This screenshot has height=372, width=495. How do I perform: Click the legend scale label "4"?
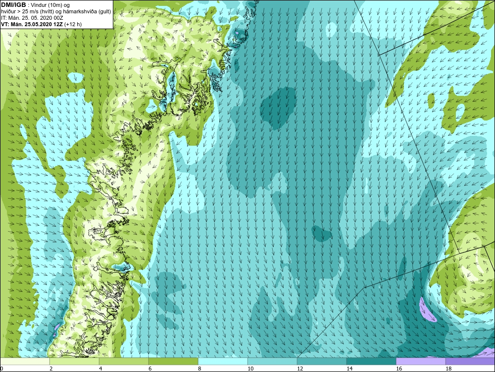pos(100,369)
